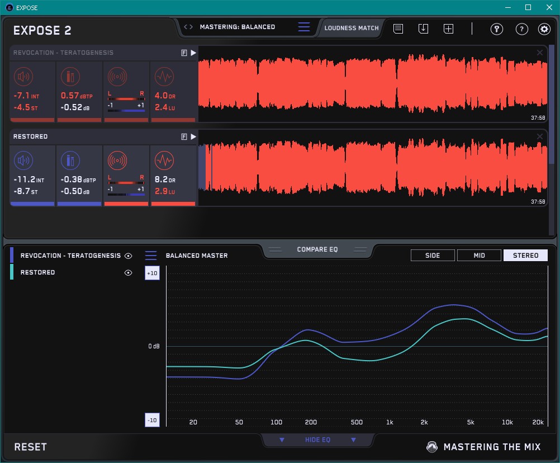
Task: Click the loudness speaker icon on Restored track
Action: point(23,162)
